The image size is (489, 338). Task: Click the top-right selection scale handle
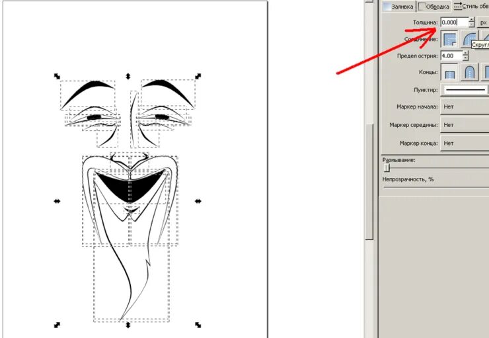pyautogui.click(x=198, y=76)
